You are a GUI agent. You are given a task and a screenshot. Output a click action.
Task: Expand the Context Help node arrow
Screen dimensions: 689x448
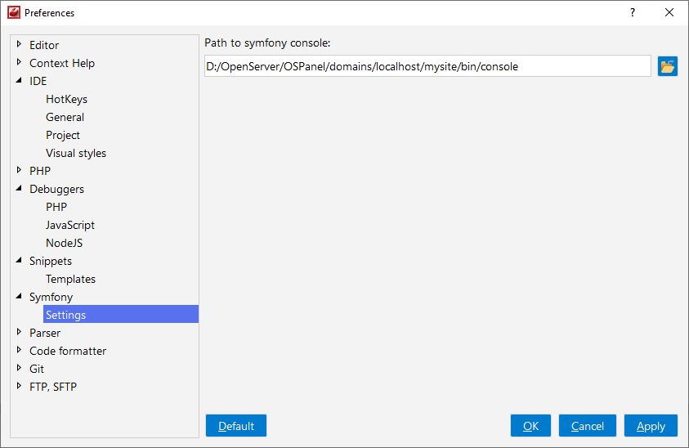[x=19, y=62]
